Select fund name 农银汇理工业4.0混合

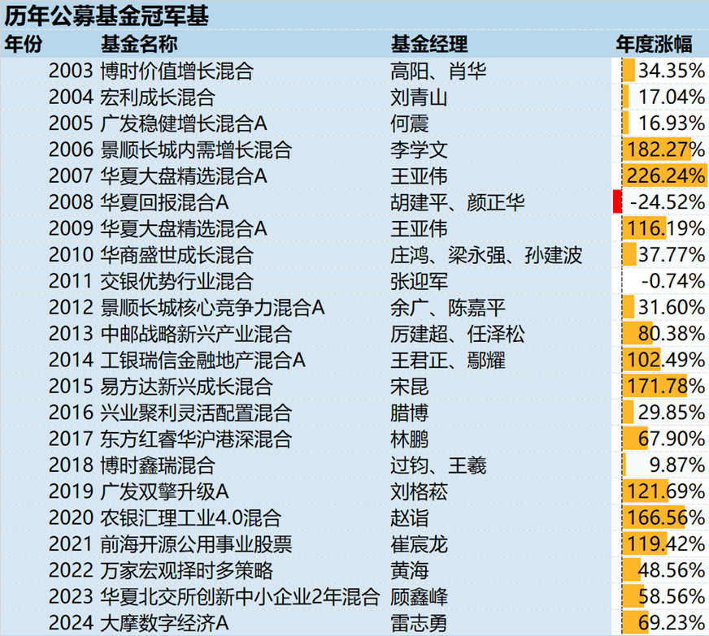[x=191, y=517]
